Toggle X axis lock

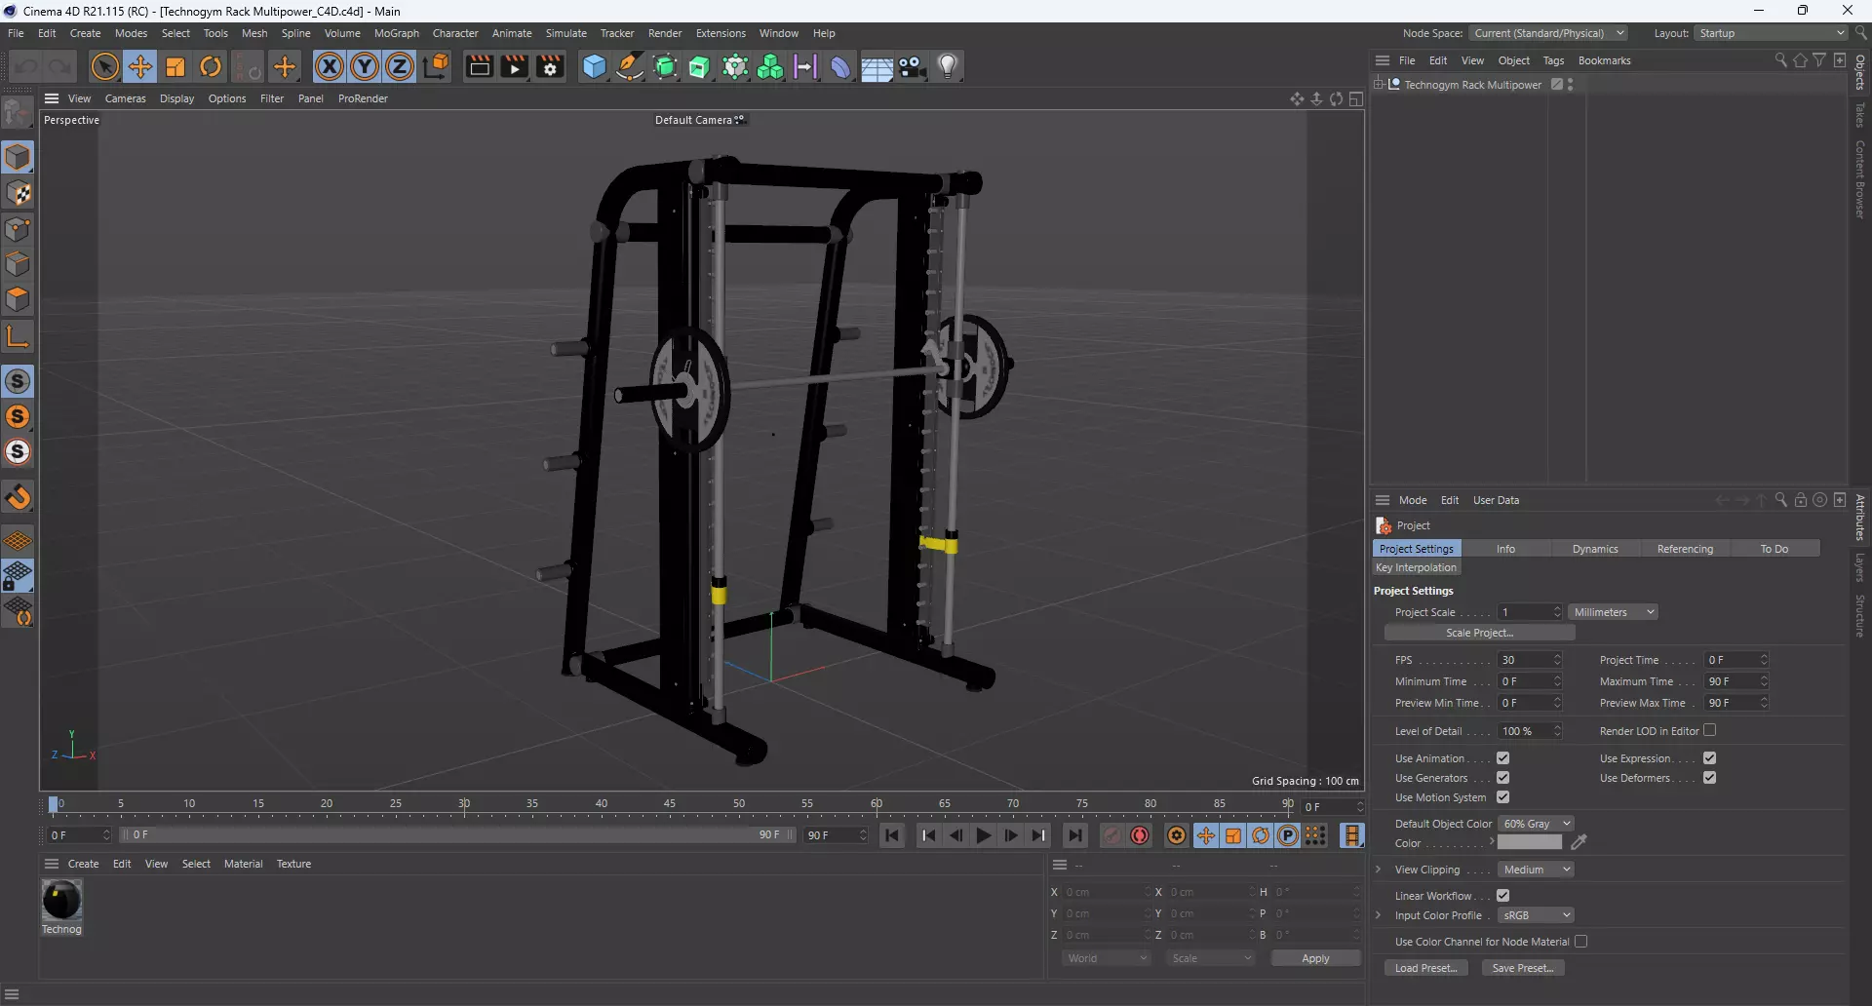coord(330,66)
